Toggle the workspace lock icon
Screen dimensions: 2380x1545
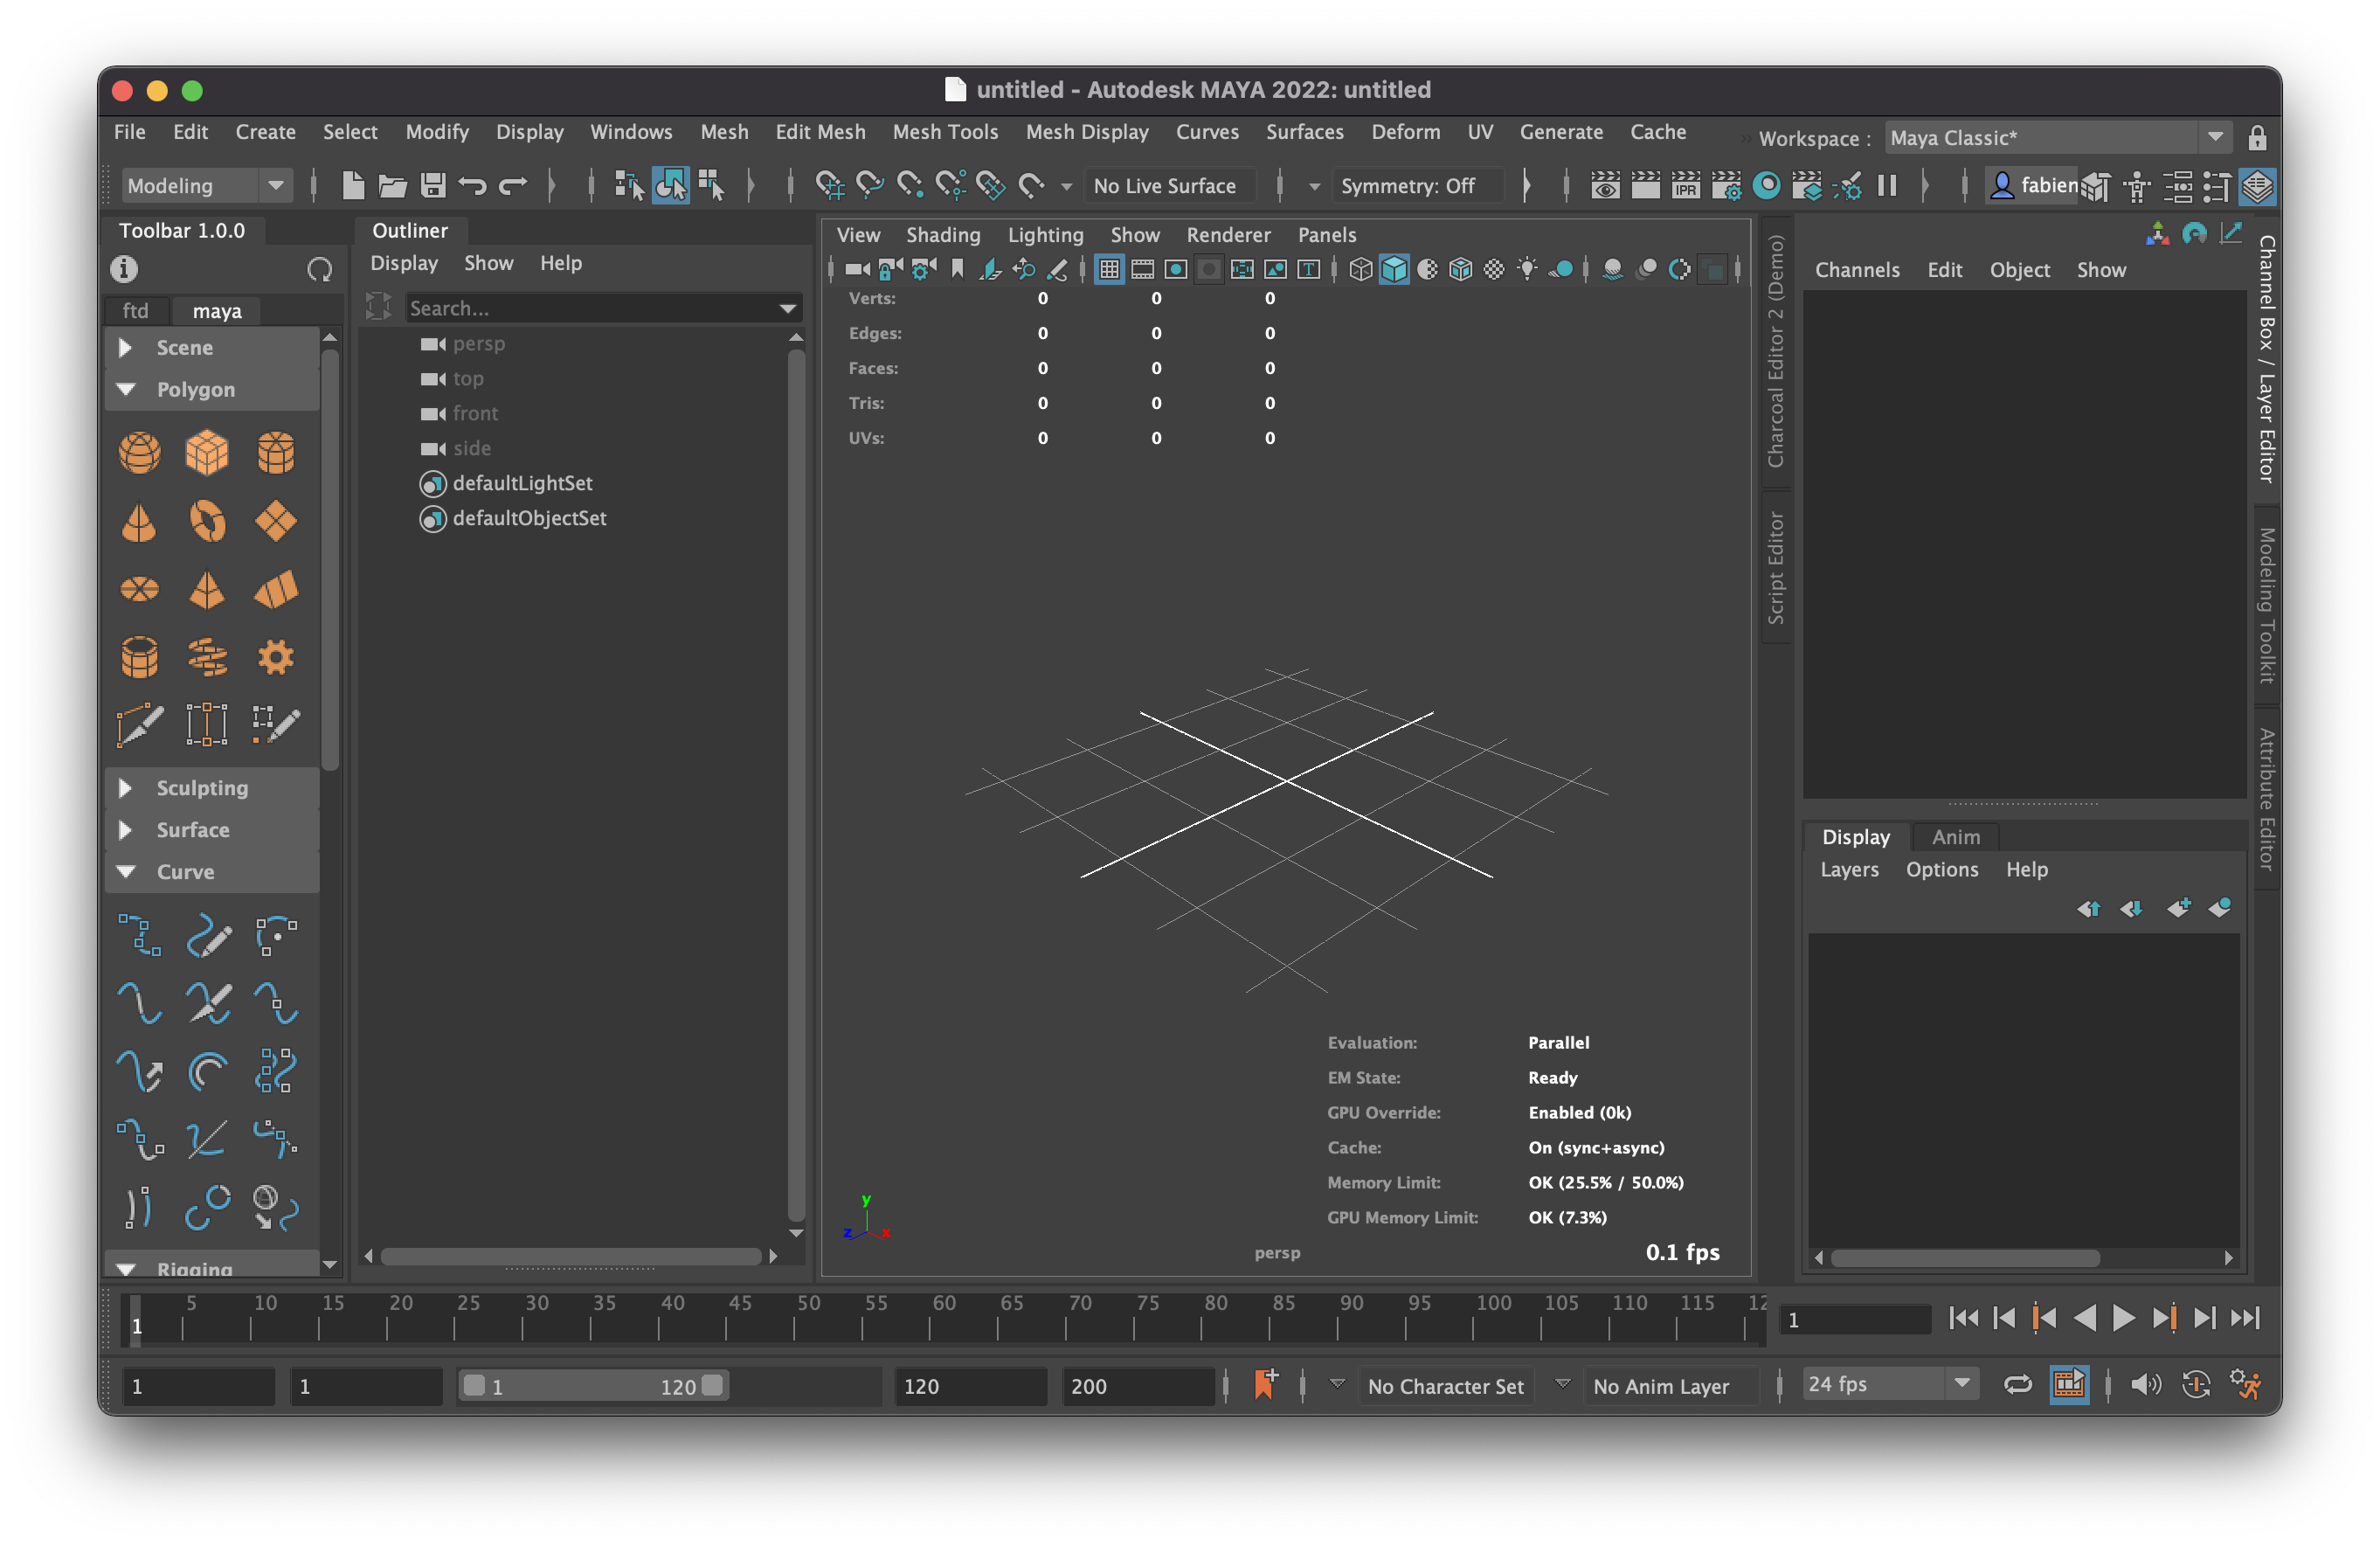[x=2257, y=138]
